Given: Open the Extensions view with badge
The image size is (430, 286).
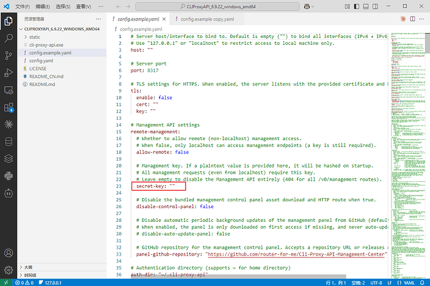Looking at the screenshot, I should (9, 108).
